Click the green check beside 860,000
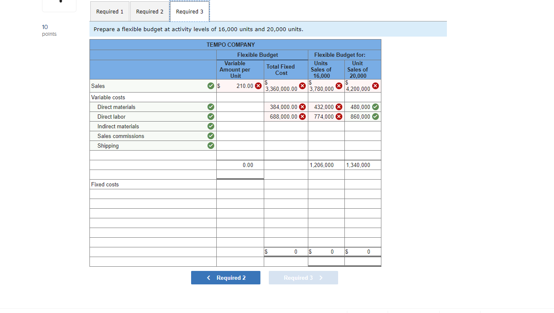 click(x=376, y=117)
